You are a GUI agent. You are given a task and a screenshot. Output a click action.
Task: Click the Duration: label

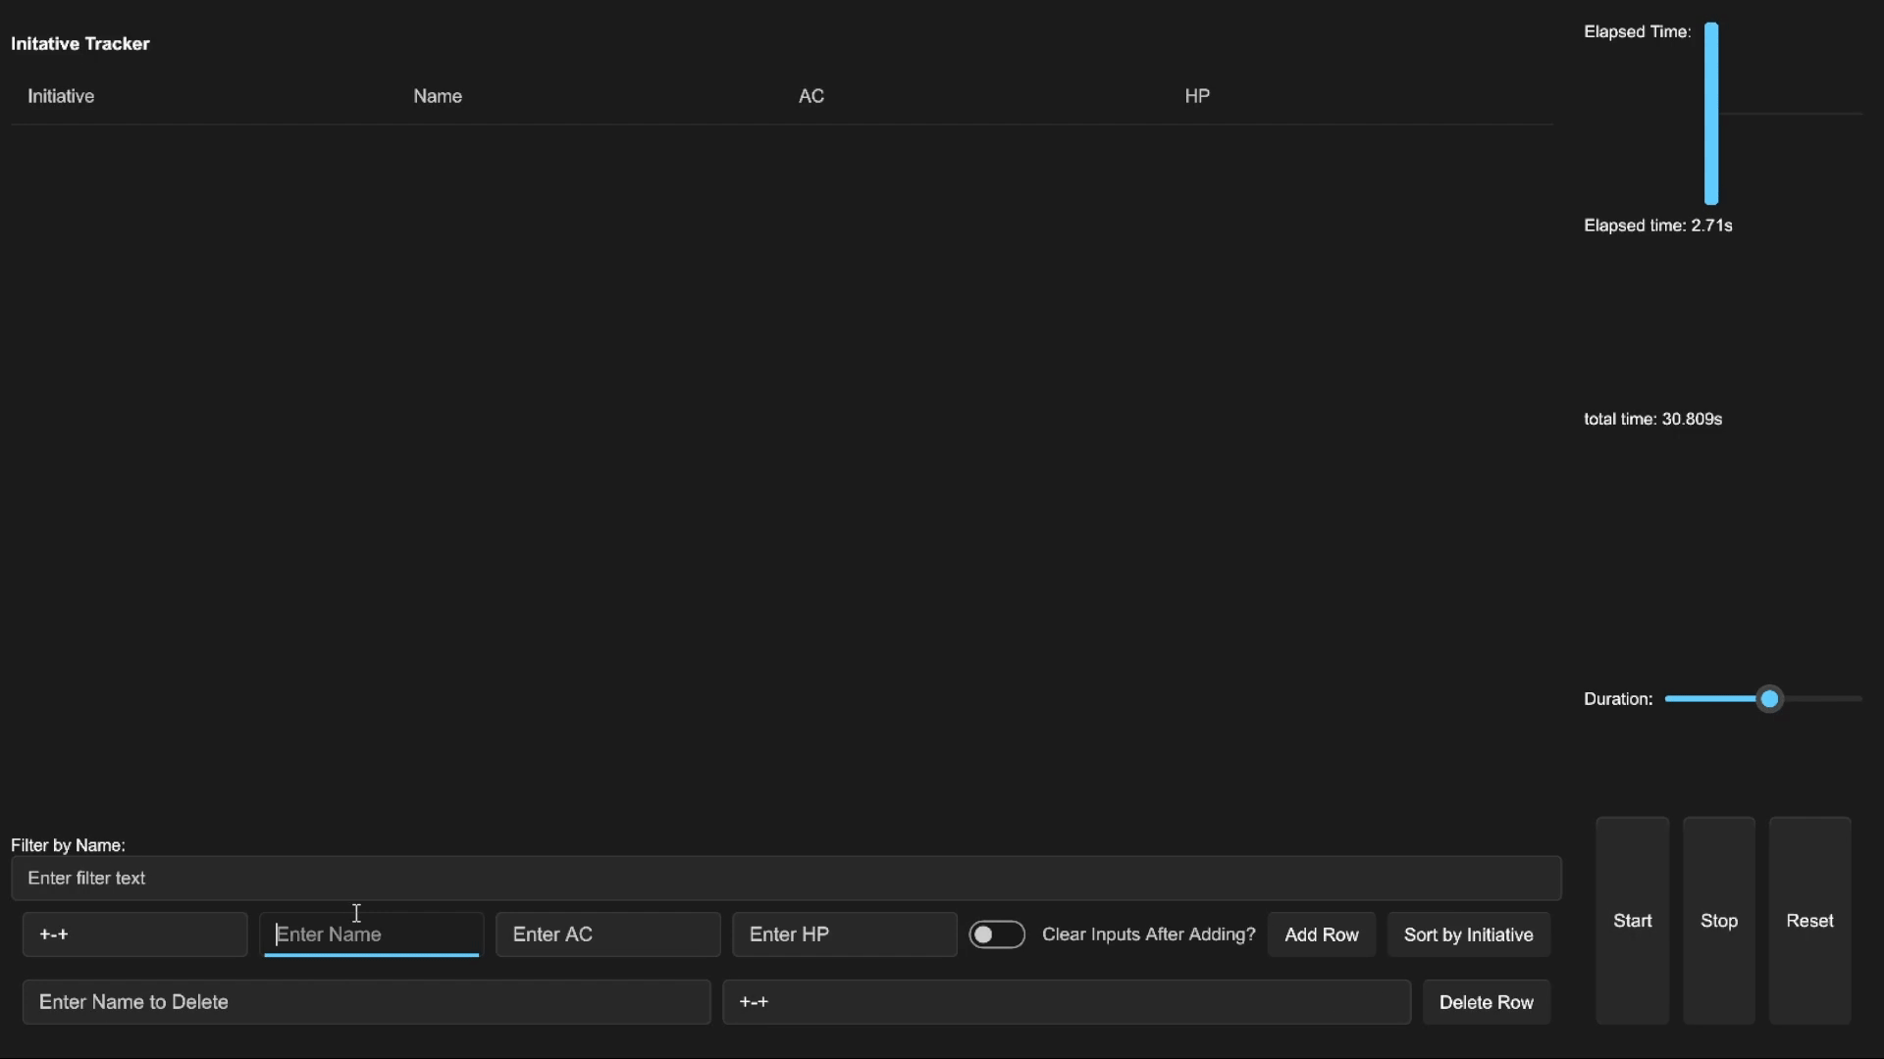pyautogui.click(x=1618, y=699)
